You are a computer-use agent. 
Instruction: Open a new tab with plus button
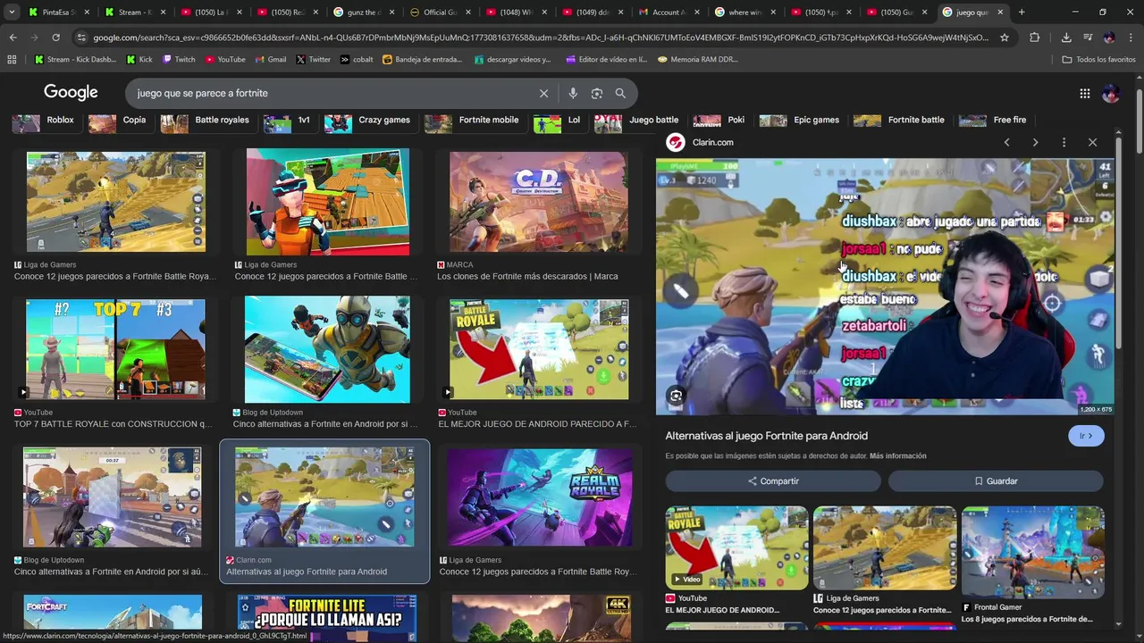[x=1022, y=13]
